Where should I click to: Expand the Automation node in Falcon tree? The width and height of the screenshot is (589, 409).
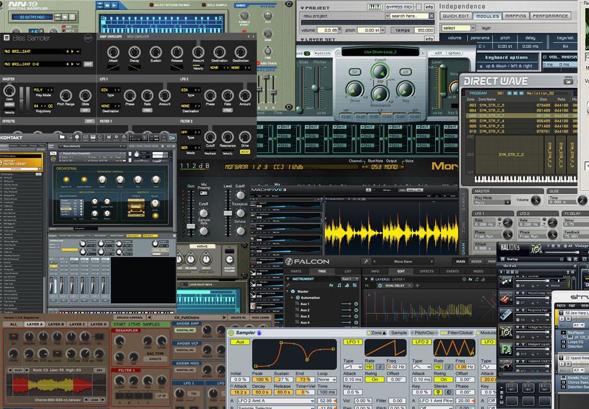pyautogui.click(x=293, y=298)
